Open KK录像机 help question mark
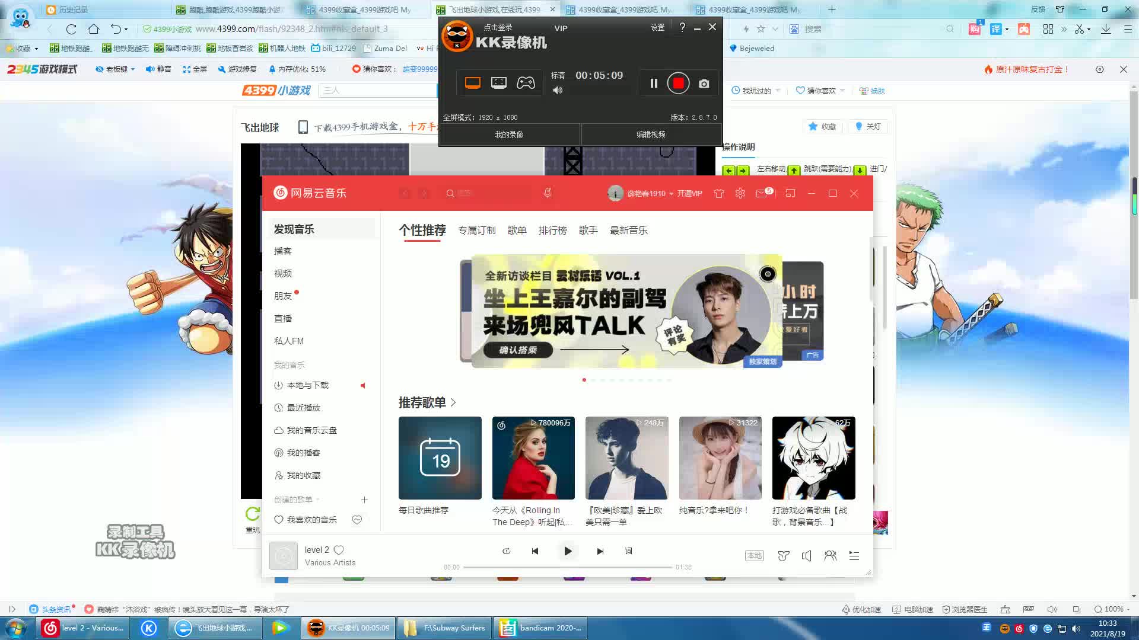Screen dimensions: 1139x640 point(682,27)
